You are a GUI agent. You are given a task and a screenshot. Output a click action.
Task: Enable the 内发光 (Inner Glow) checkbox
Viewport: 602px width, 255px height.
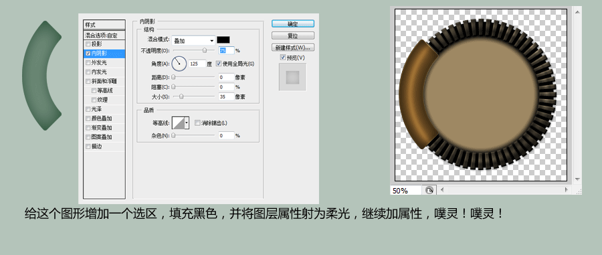pos(88,72)
